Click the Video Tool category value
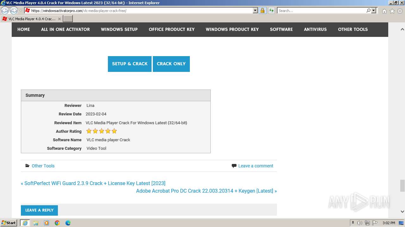Image resolution: width=405 pixels, height=227 pixels. pos(97,148)
